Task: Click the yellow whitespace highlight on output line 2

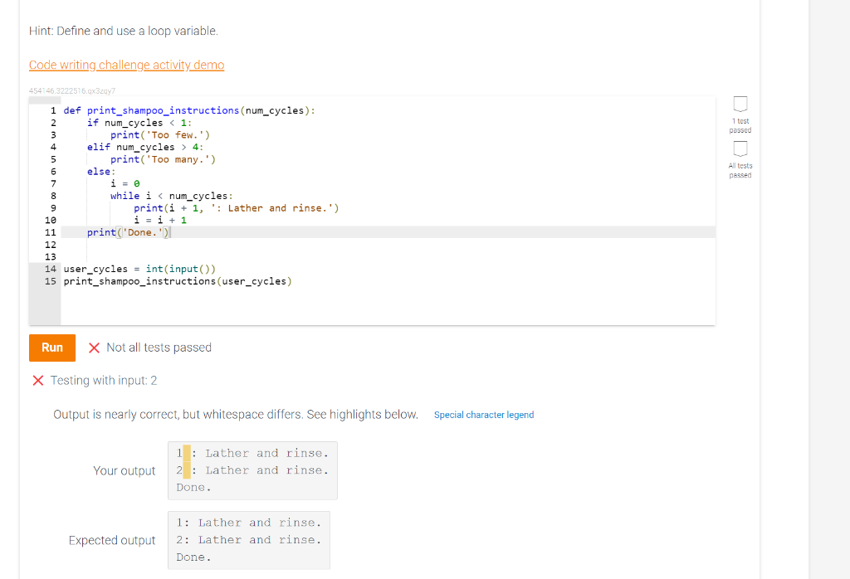Action: pyautogui.click(x=186, y=470)
